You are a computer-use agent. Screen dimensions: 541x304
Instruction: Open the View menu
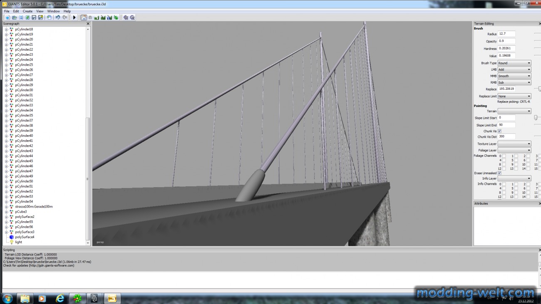[40, 11]
